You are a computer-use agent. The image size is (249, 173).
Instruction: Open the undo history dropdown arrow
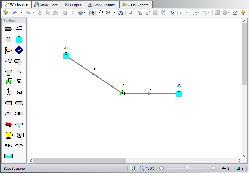pos(21,13)
